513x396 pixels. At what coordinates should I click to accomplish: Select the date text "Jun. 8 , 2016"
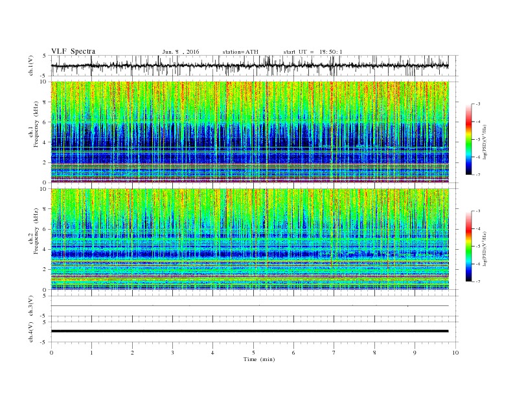coord(181,52)
